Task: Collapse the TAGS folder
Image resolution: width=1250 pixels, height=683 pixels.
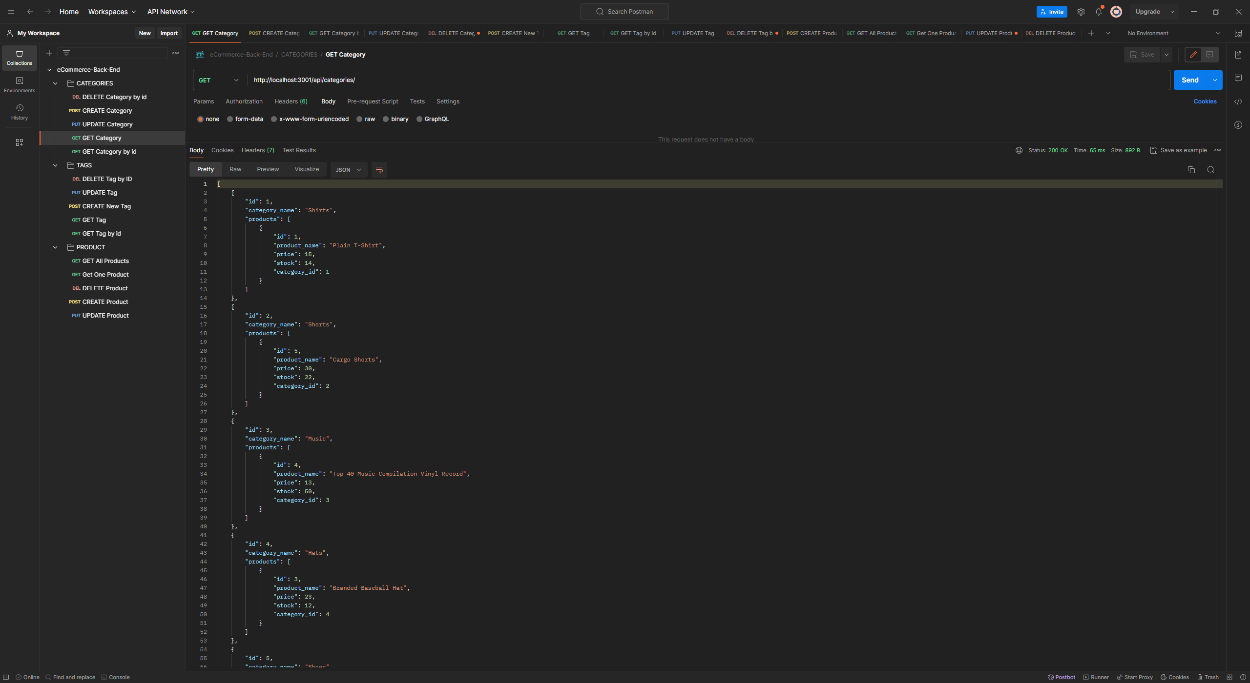Action: coord(55,165)
